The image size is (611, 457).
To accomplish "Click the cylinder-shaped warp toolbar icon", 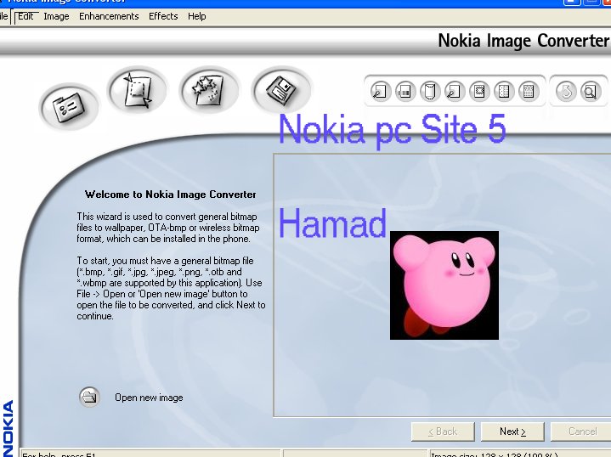I will point(430,92).
